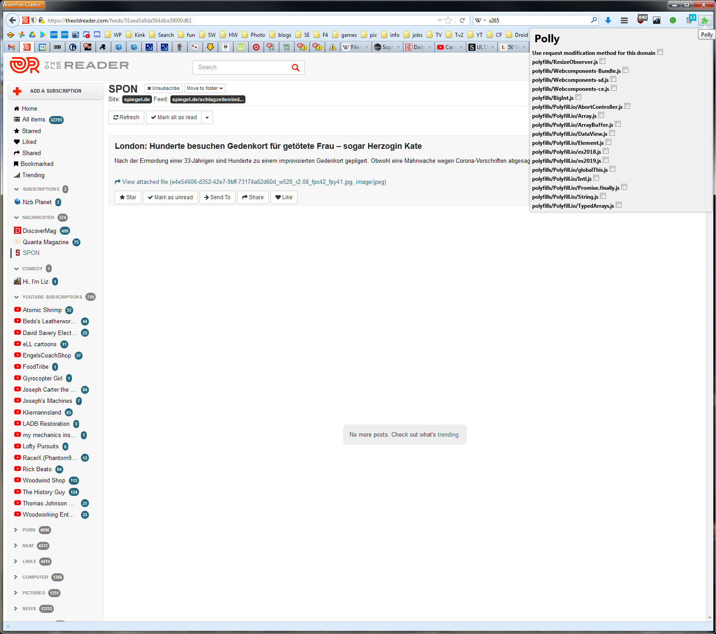Click the Unsubscribe button
Viewport: 716px width, 634px height.
coord(163,89)
